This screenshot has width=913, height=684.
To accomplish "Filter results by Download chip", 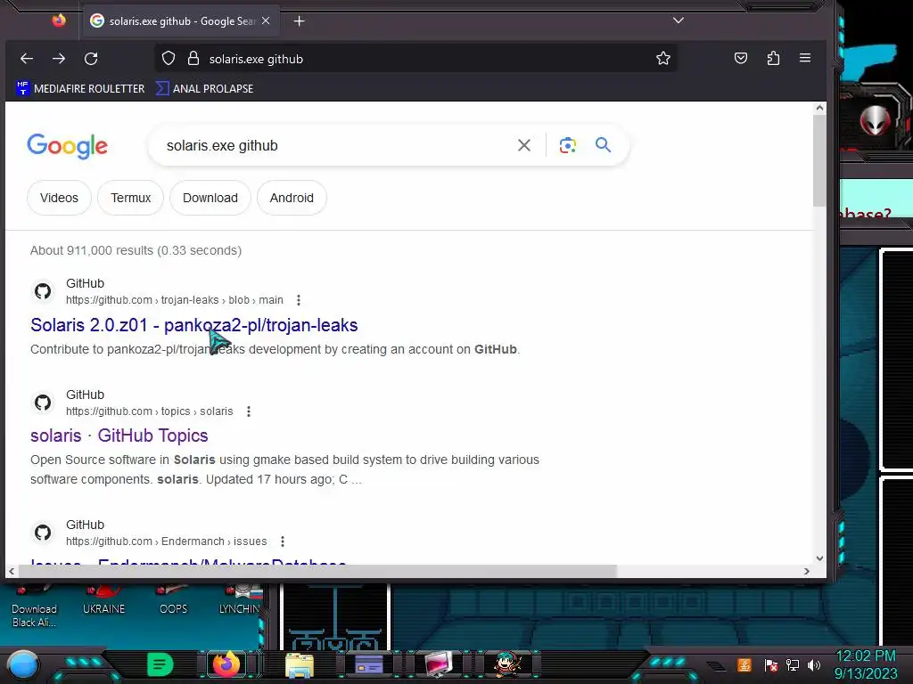I will coord(210,198).
